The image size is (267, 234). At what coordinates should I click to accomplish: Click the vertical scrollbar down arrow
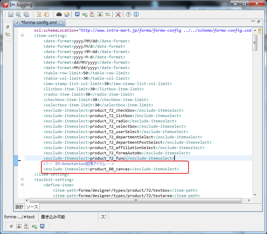pyautogui.click(x=255, y=195)
